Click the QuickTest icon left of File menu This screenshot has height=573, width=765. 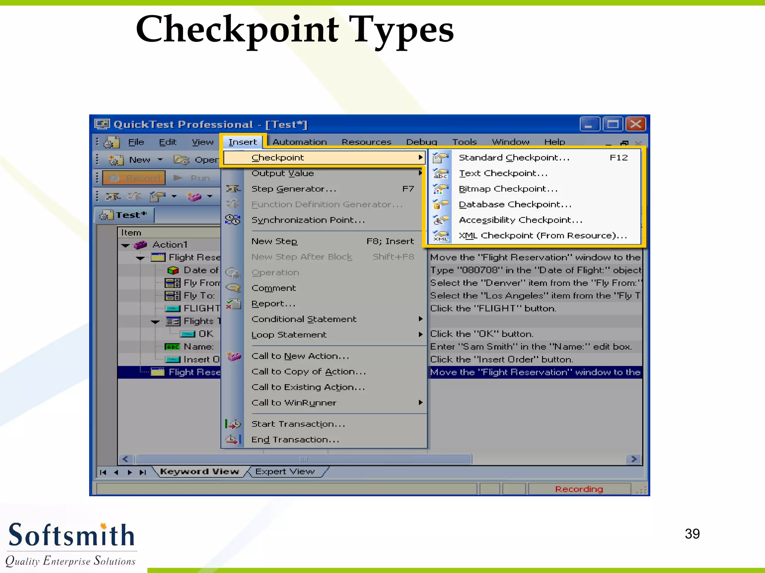tap(111, 142)
